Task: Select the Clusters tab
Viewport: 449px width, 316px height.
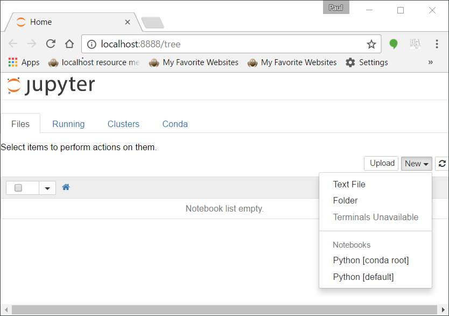Action: pyautogui.click(x=123, y=124)
